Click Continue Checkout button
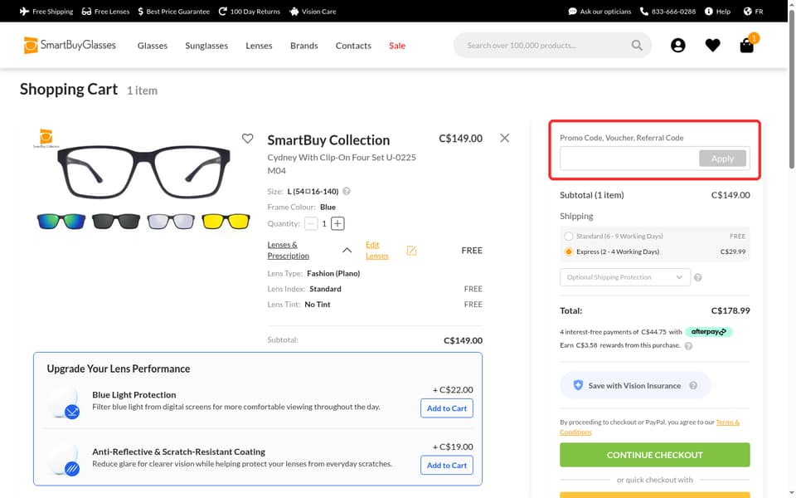 654,455
